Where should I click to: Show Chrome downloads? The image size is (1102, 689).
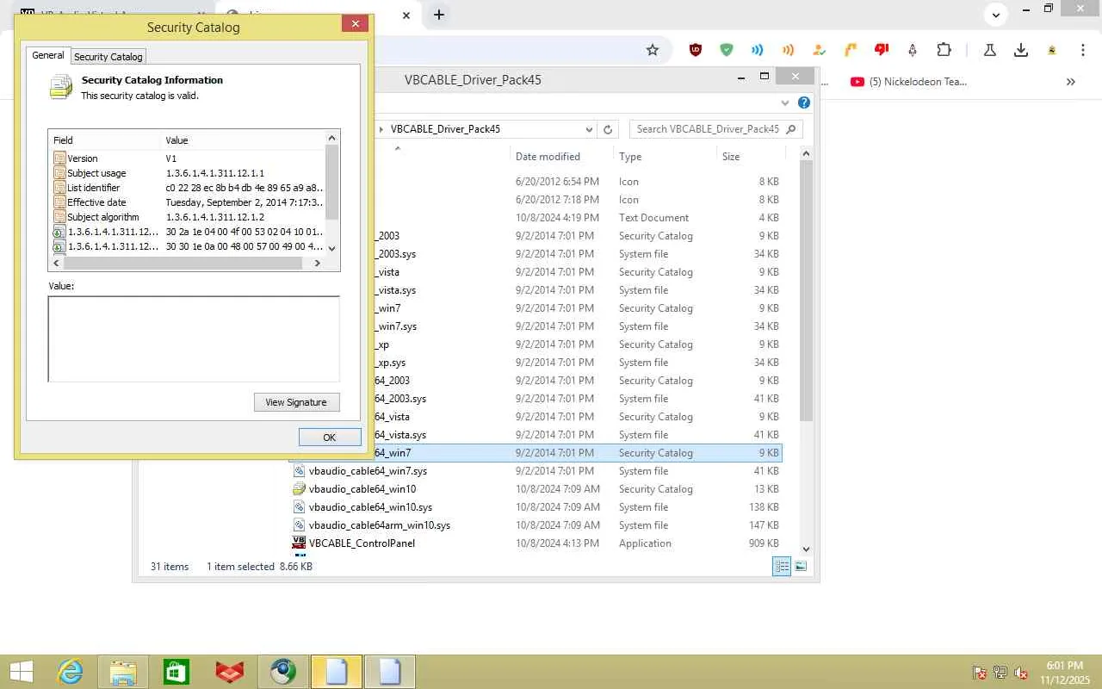1021,50
